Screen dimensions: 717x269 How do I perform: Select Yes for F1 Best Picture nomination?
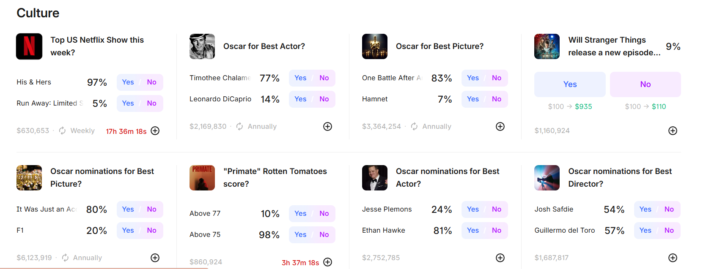tap(128, 231)
